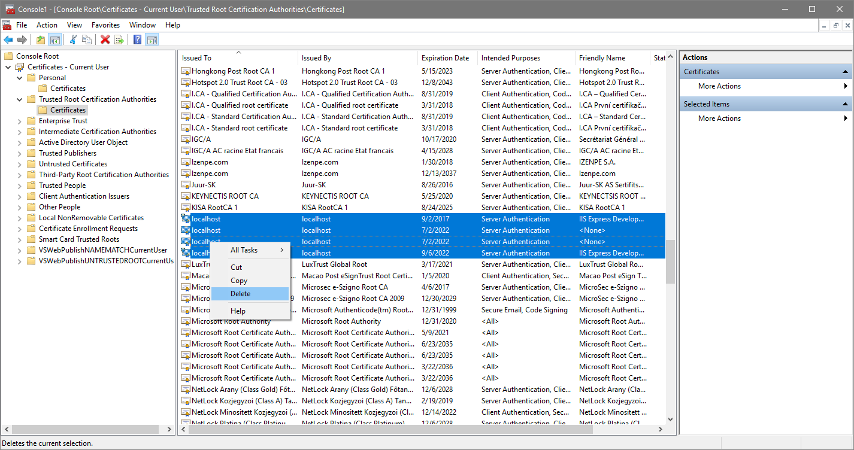Click certificate icon of Hotspot 2.0 Trust Root
Viewport: 854px width, 450px height.
coord(186,83)
